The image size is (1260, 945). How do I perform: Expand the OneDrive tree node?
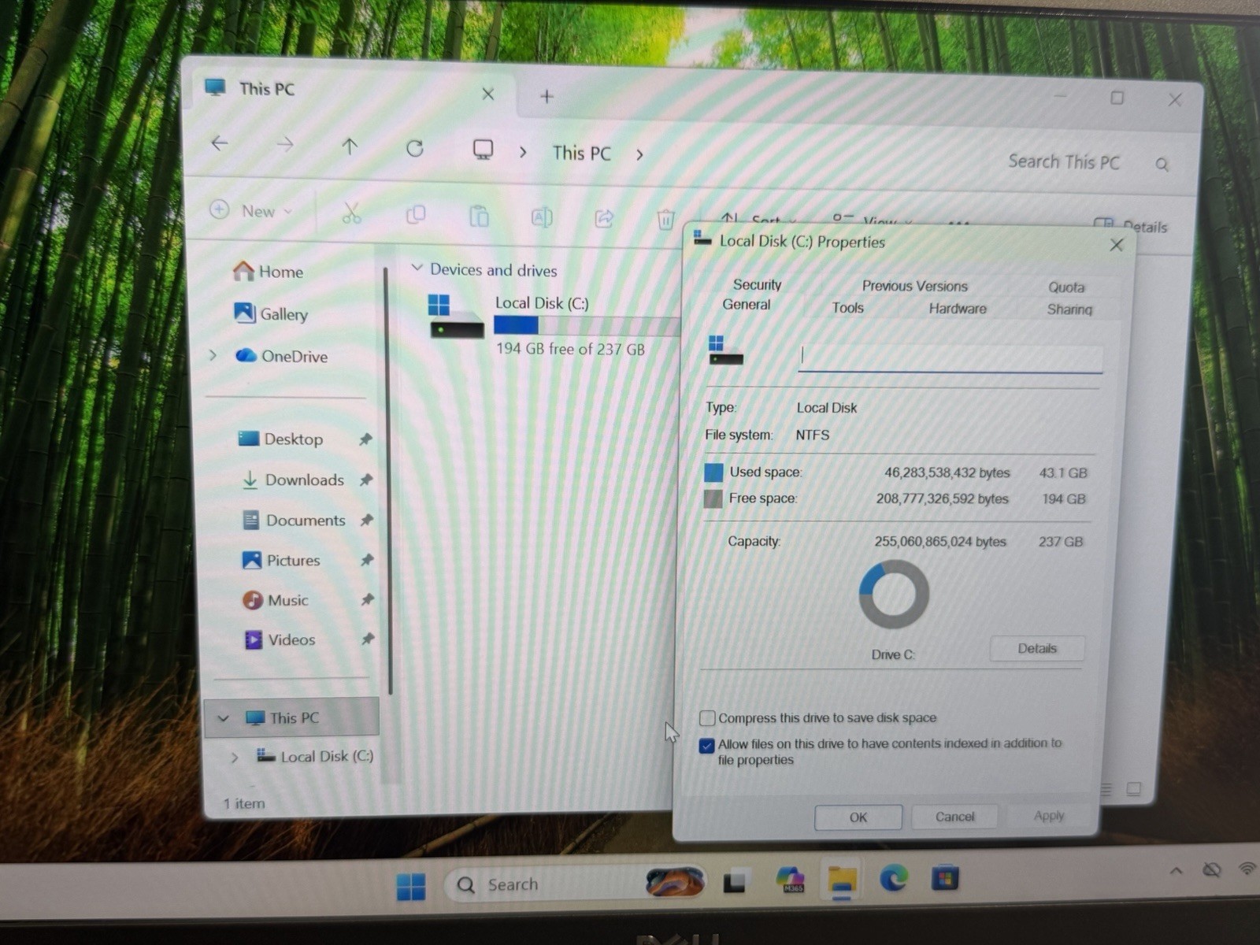(x=213, y=356)
